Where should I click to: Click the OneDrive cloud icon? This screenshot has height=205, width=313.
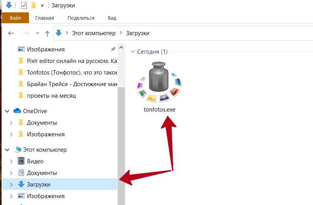coord(17,110)
